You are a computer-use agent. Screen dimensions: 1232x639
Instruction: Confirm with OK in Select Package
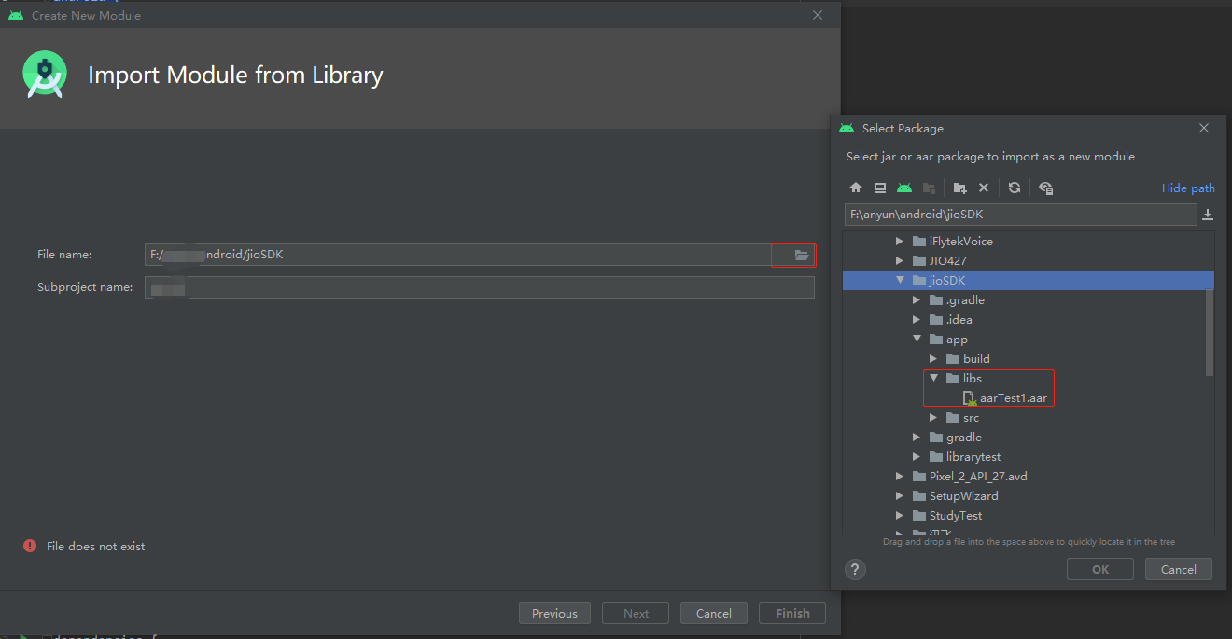[1100, 569]
